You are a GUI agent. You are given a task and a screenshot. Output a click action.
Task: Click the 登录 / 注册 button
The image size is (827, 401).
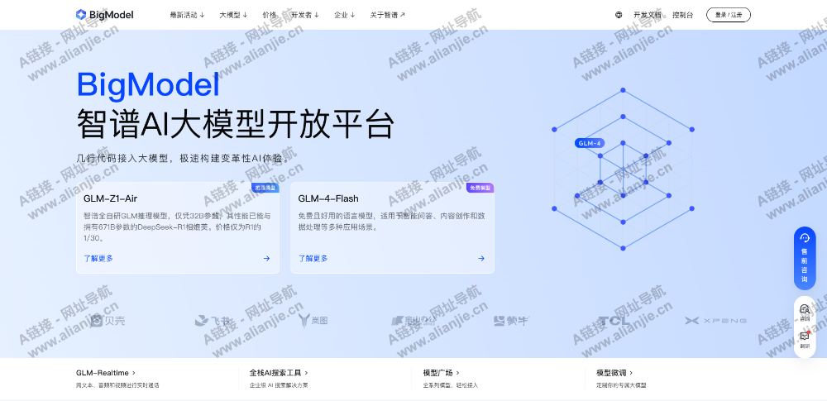728,15
